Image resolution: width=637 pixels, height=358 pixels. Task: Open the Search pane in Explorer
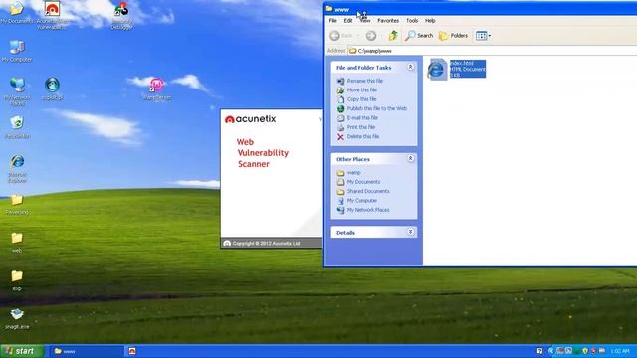[x=419, y=36]
